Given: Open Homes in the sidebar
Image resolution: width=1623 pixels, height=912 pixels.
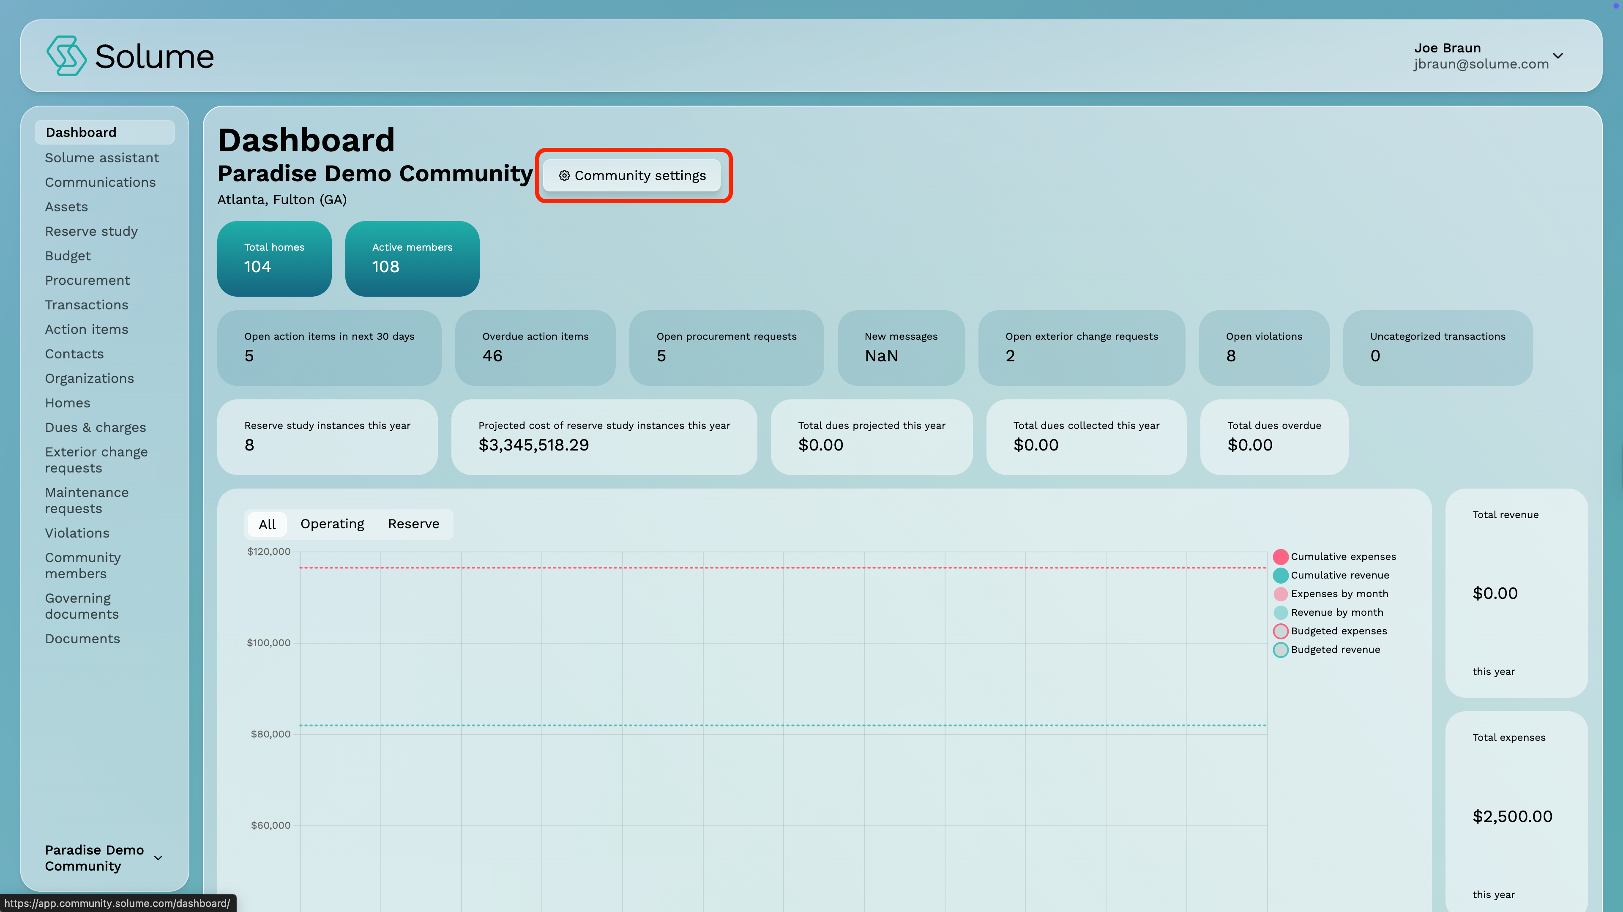Looking at the screenshot, I should [x=68, y=403].
